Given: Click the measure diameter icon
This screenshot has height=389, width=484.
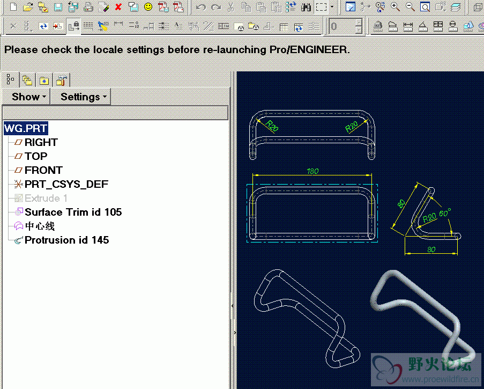Looking at the screenshot, I should [x=453, y=27].
